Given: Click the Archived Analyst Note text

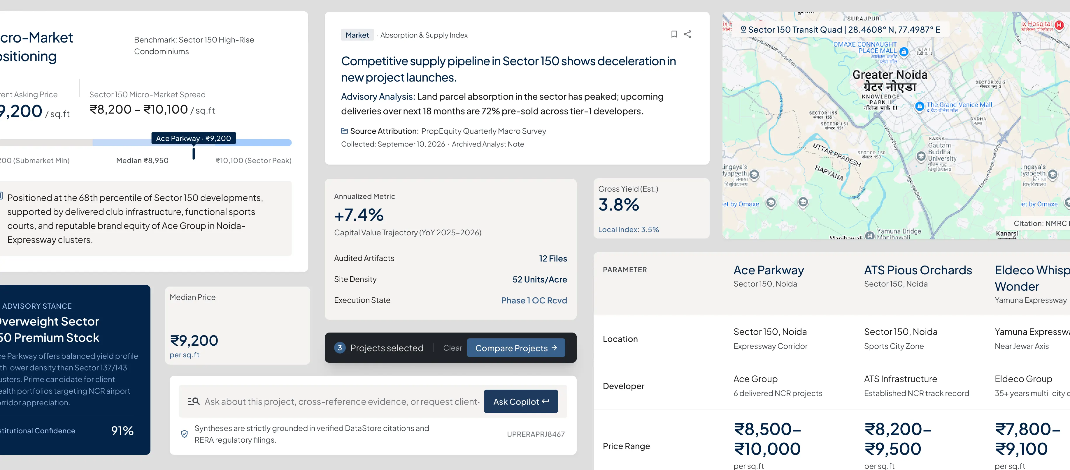Looking at the screenshot, I should pos(488,144).
